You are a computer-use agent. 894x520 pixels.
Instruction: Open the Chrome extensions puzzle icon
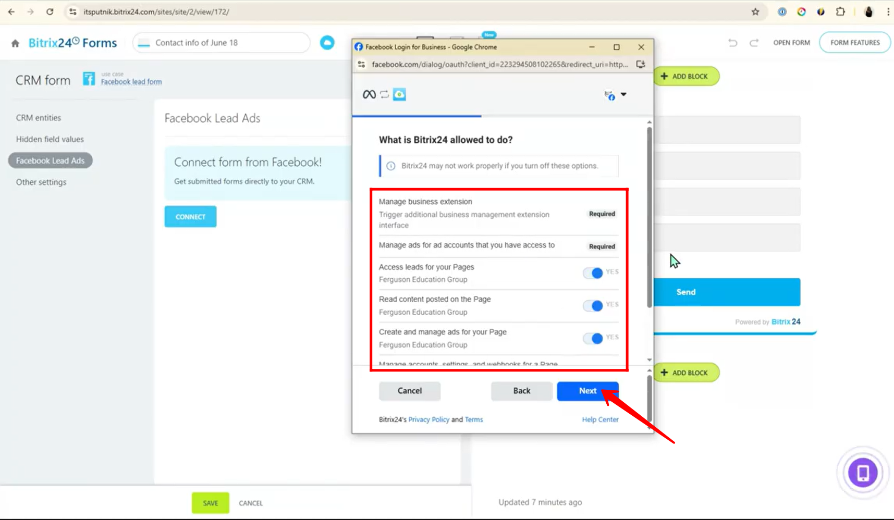[840, 11]
